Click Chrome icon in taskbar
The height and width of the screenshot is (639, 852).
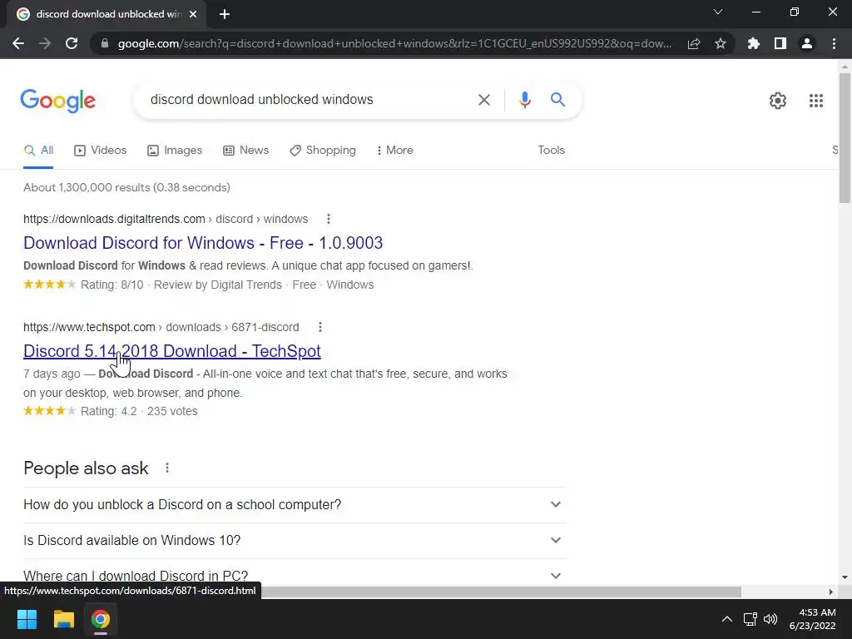[100, 619]
